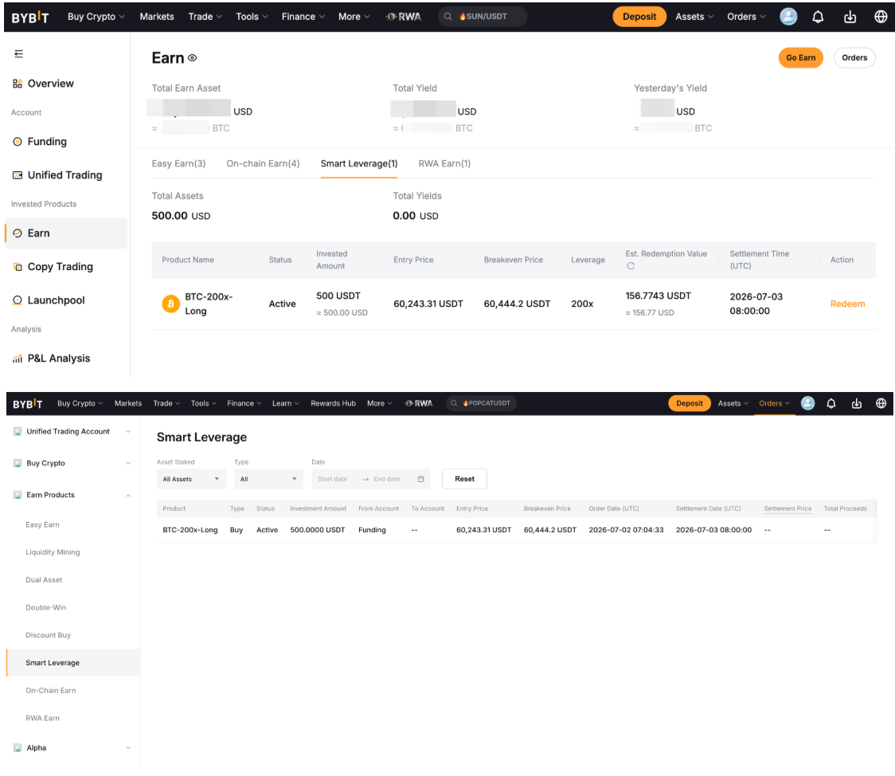Image resolution: width=895 pixels, height=776 pixels.
Task: Click the search icon beside SUN/USDT
Action: [x=448, y=17]
